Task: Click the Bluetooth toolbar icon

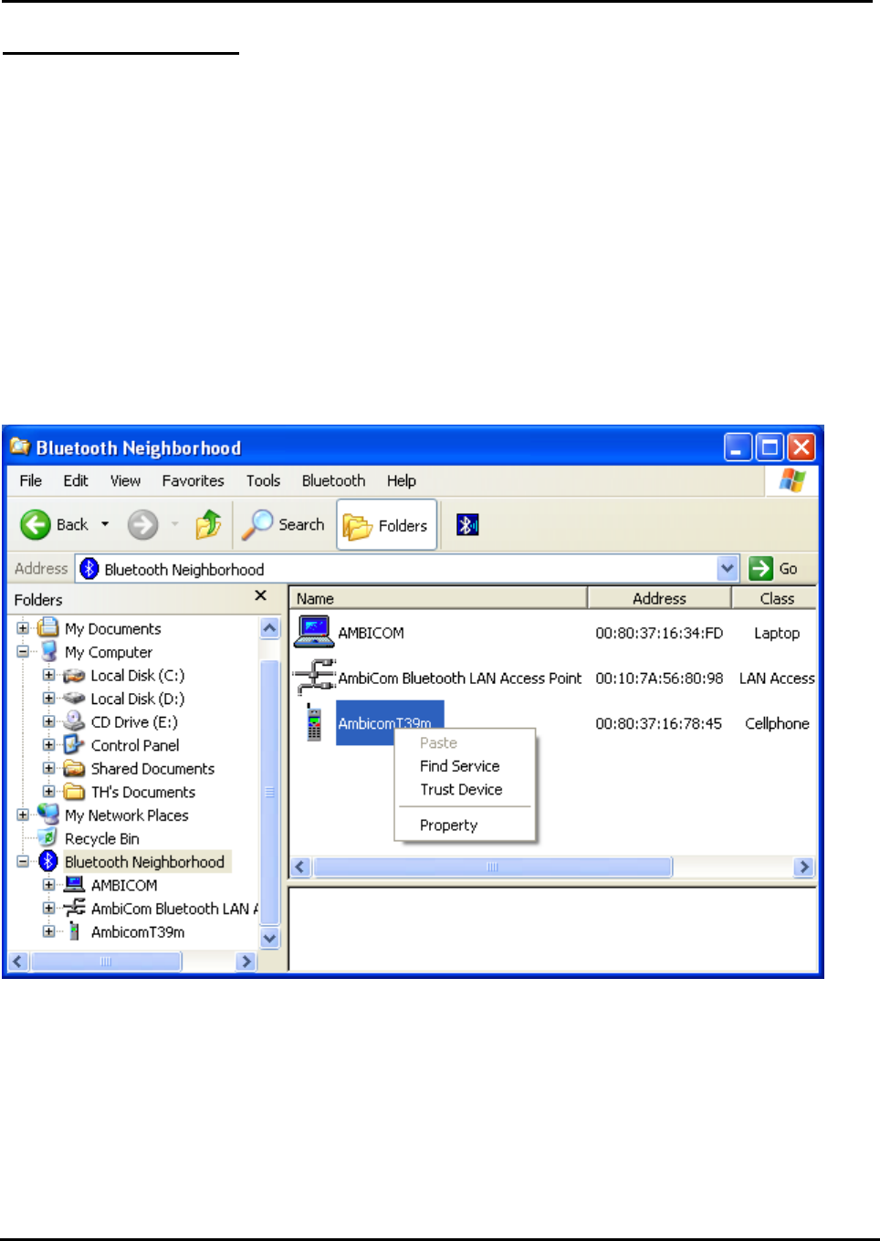Action: tap(467, 525)
